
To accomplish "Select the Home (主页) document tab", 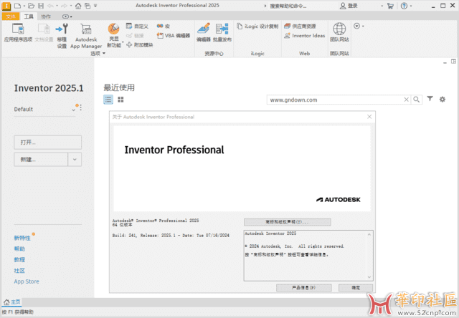I will 12,302.
